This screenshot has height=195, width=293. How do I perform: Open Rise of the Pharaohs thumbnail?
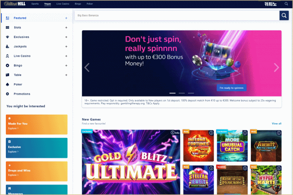click(232, 180)
